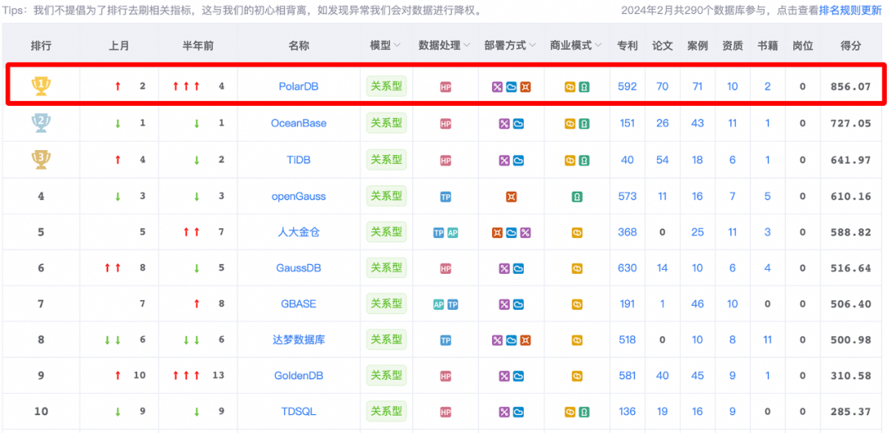Open the TiDB database link
887x433 pixels.
coord(299,160)
